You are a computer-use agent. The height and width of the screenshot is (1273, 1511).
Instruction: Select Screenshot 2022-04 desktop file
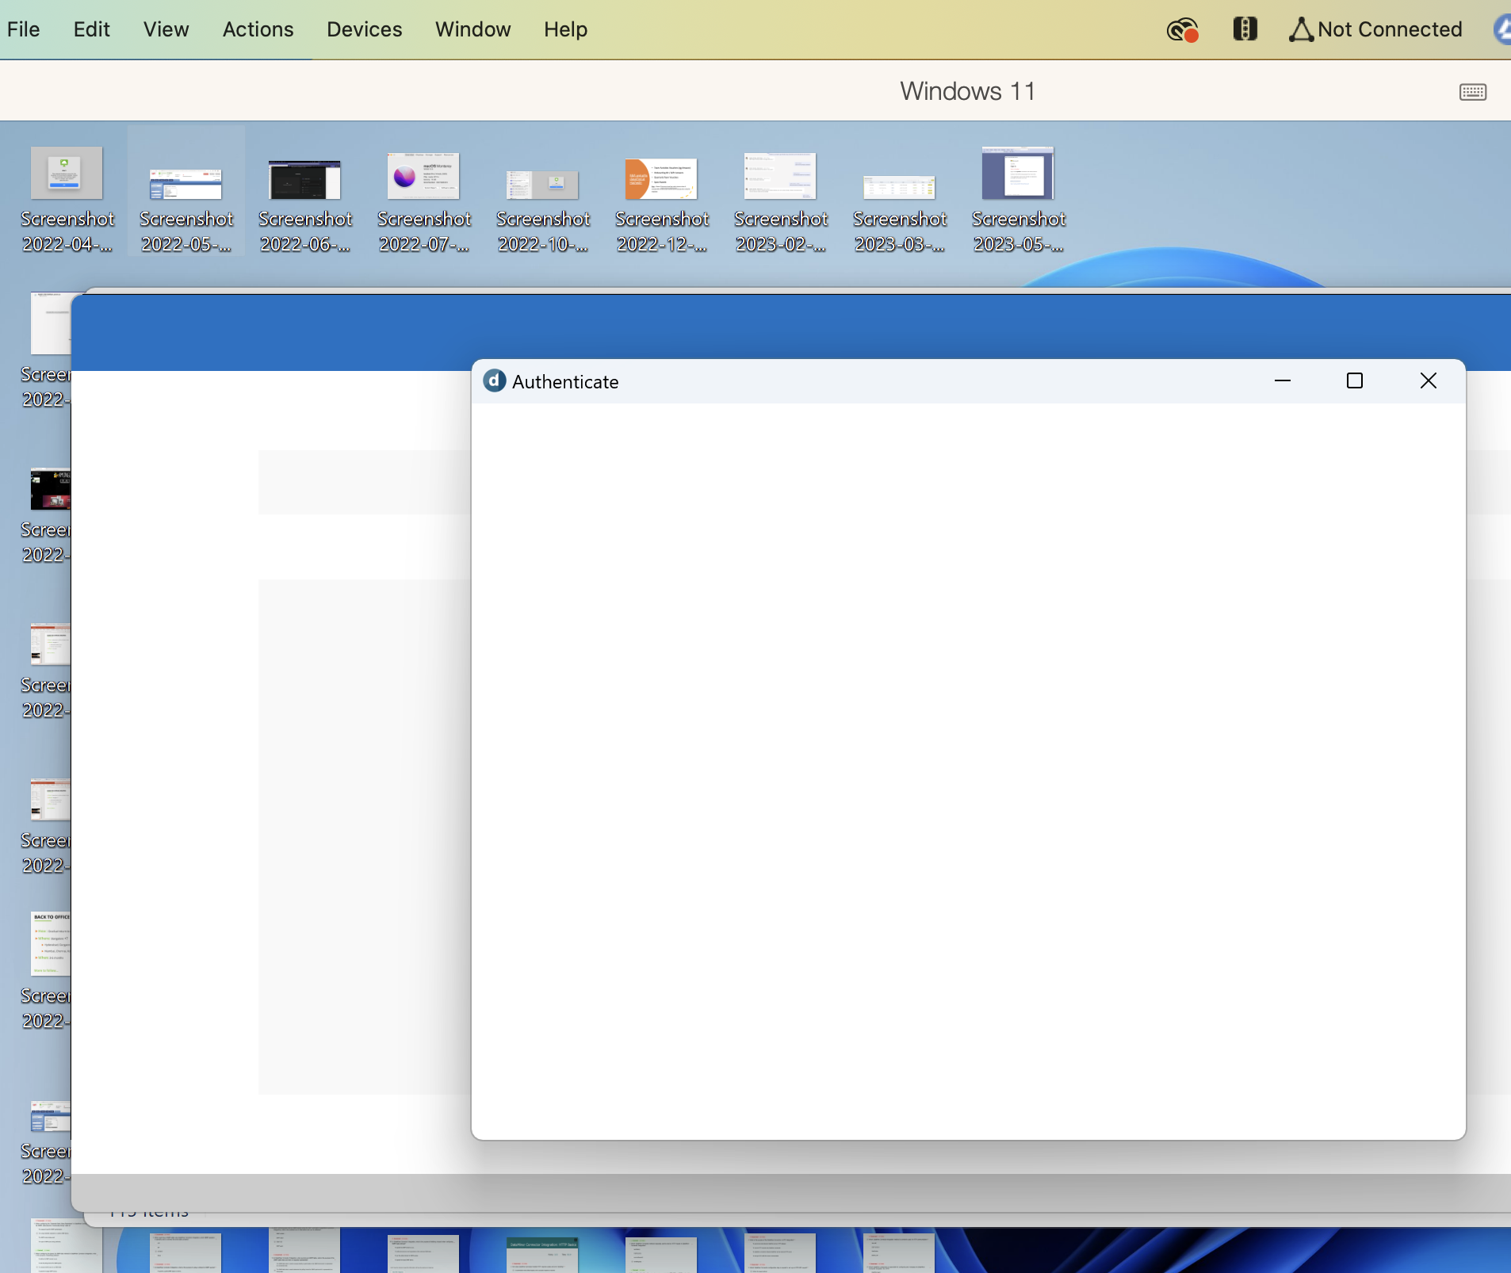click(67, 201)
